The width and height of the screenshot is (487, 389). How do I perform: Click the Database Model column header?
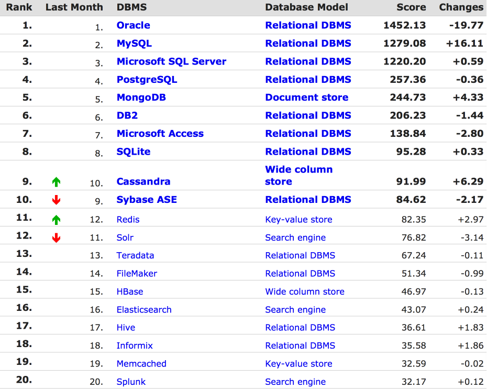pyautogui.click(x=306, y=7)
